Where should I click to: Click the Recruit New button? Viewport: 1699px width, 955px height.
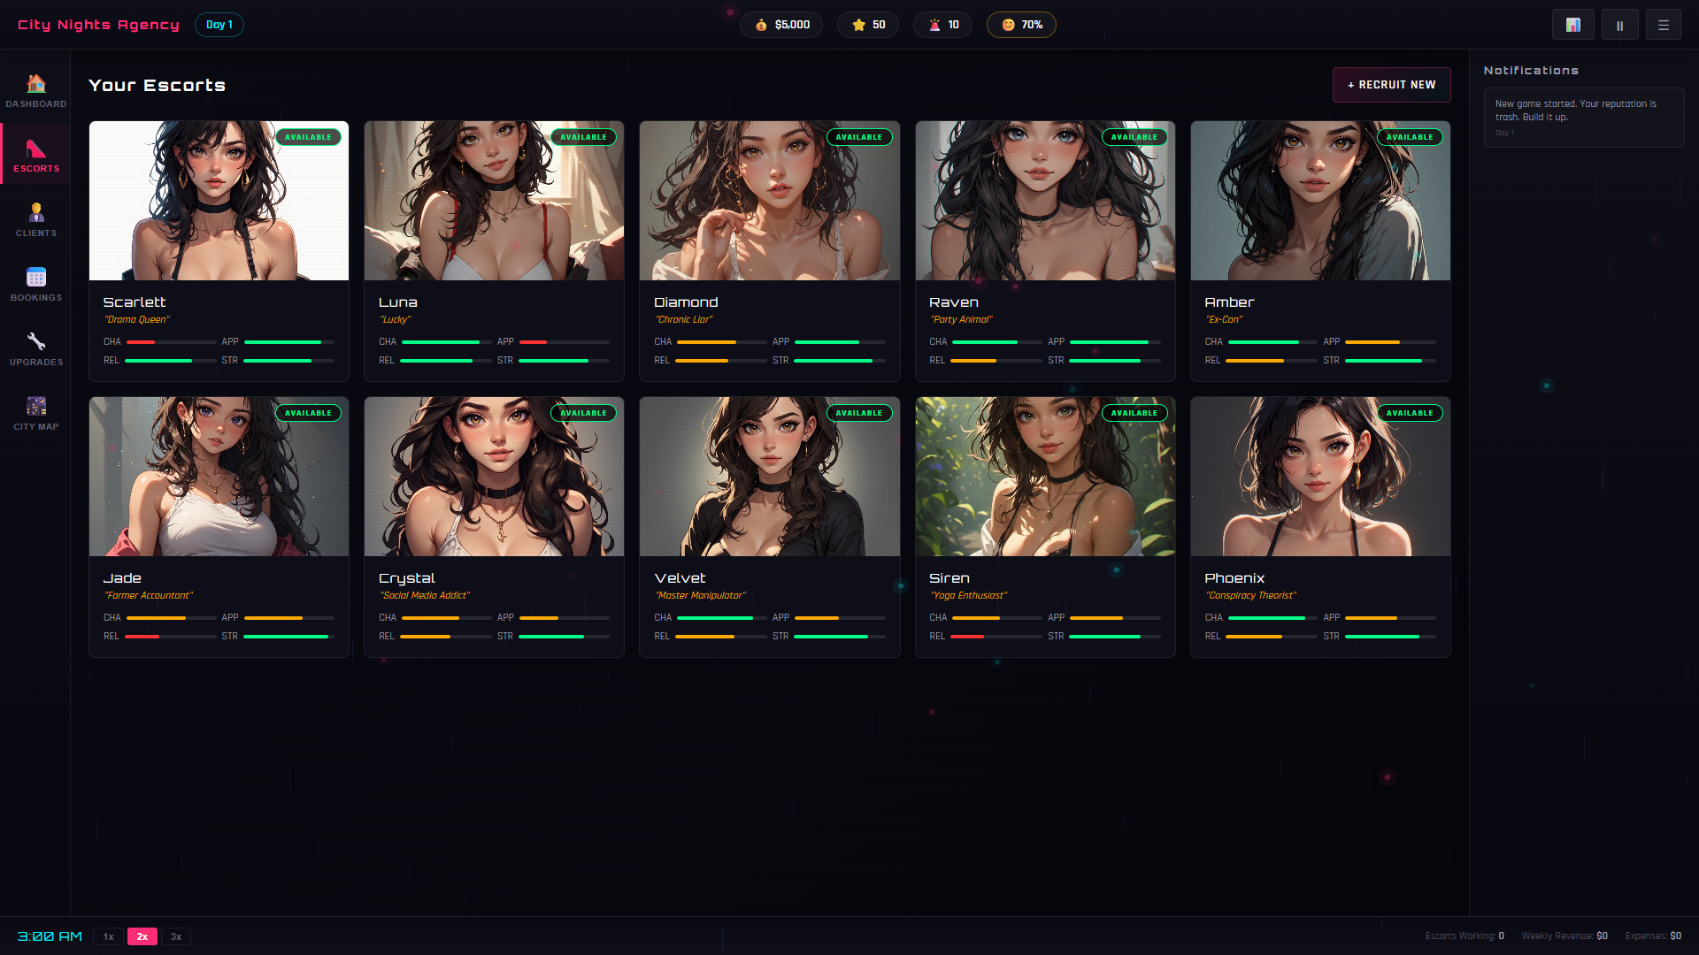pyautogui.click(x=1391, y=85)
